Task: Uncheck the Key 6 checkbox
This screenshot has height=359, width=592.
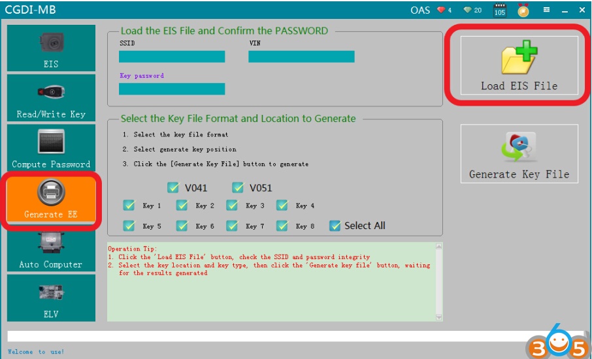Action: [x=182, y=225]
